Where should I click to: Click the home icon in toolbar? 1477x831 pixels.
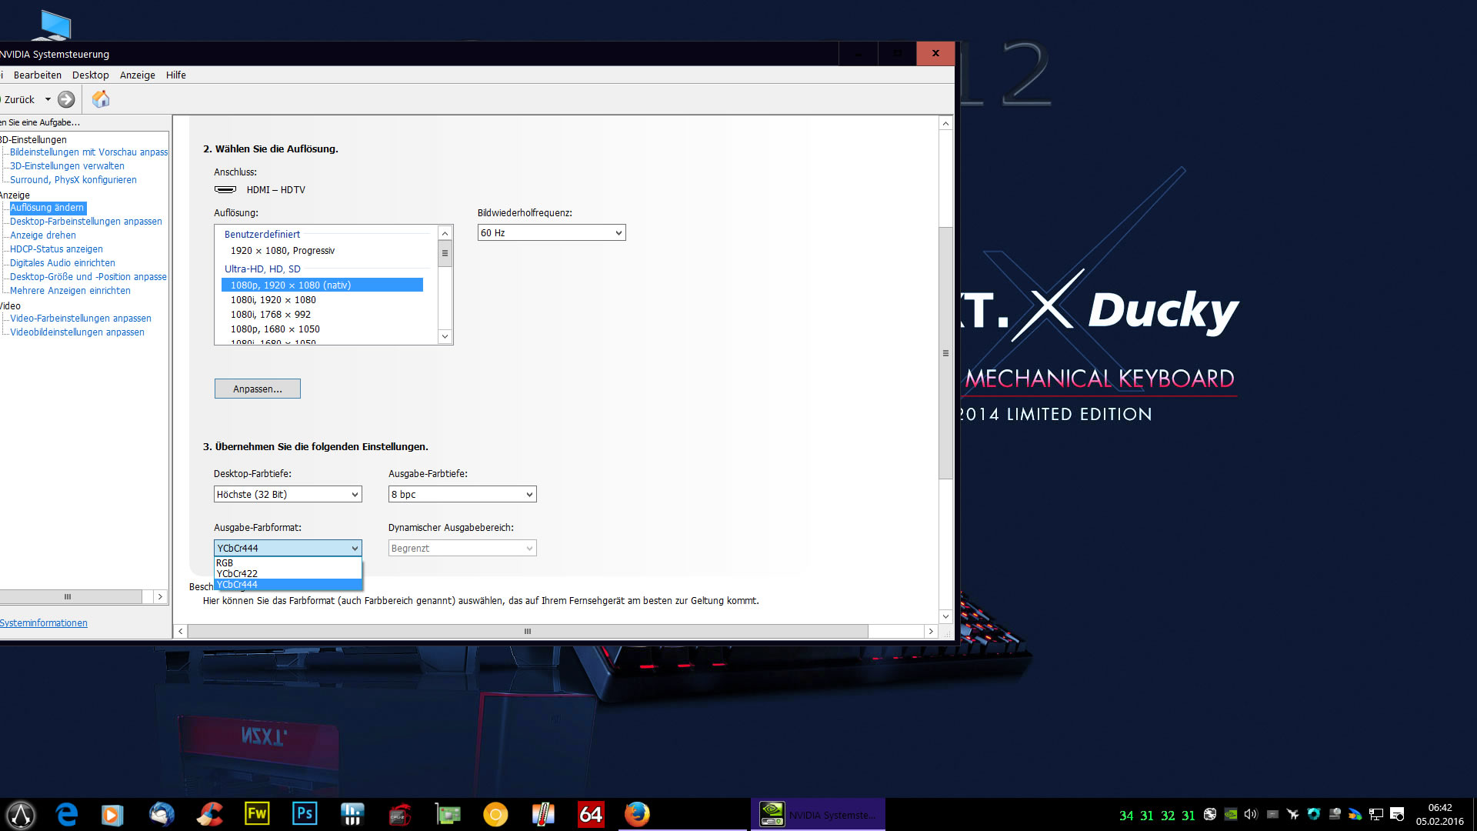click(x=101, y=99)
